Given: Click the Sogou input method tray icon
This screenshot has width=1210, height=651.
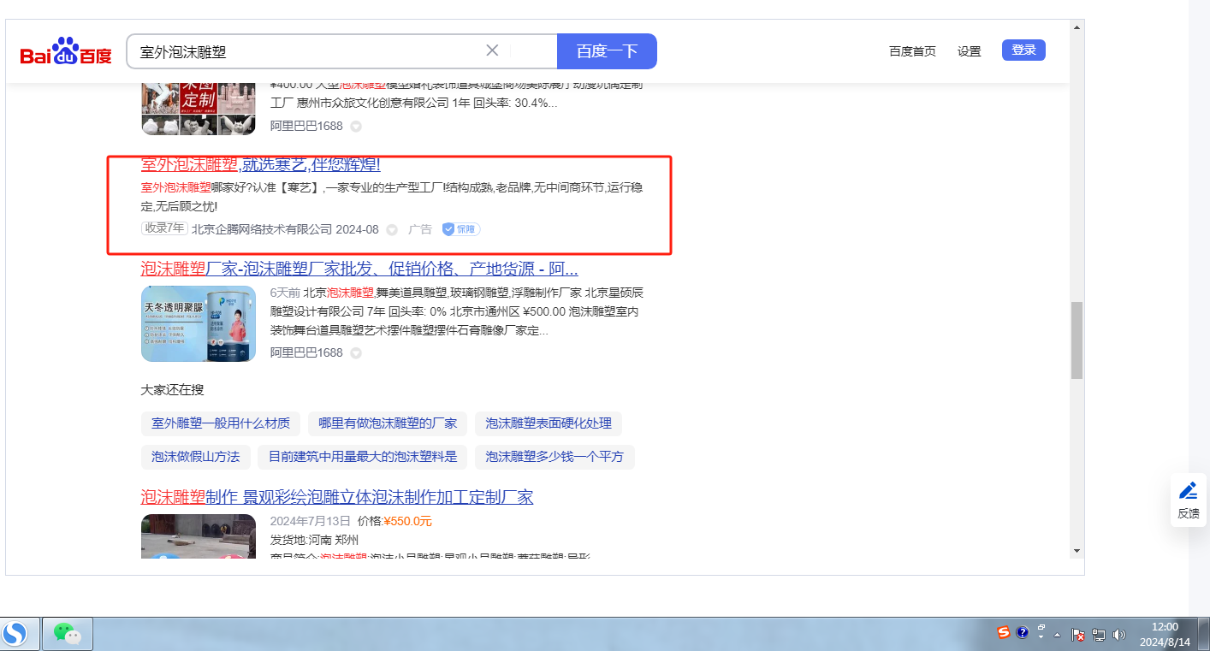Looking at the screenshot, I should pos(1004,633).
